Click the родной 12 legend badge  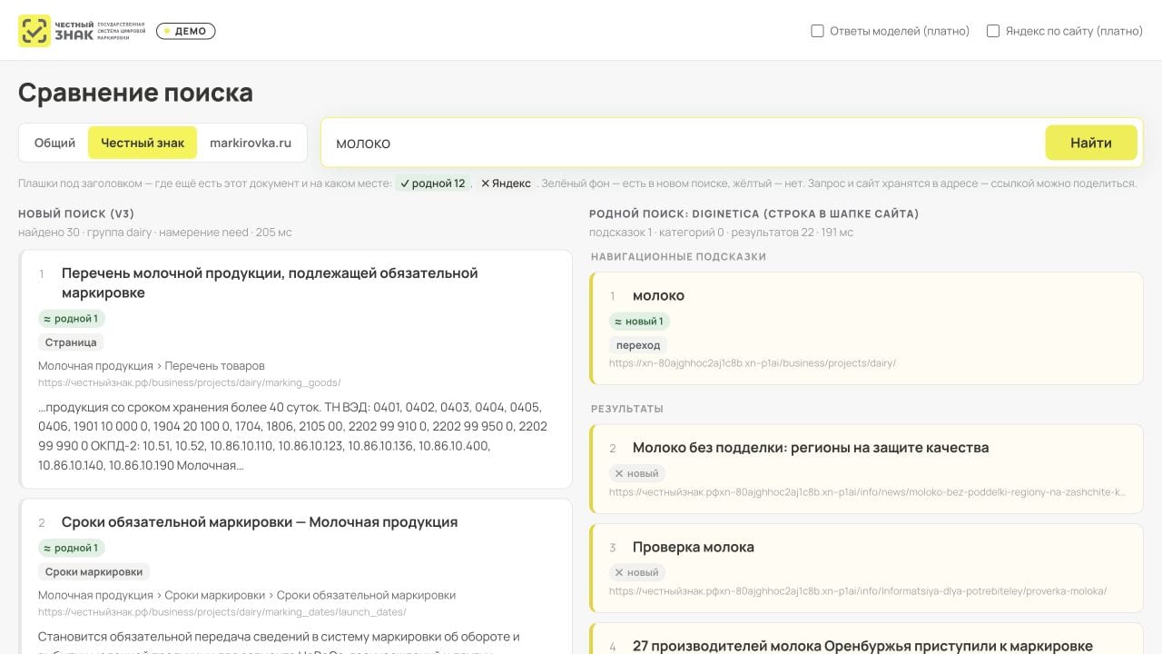click(x=432, y=183)
